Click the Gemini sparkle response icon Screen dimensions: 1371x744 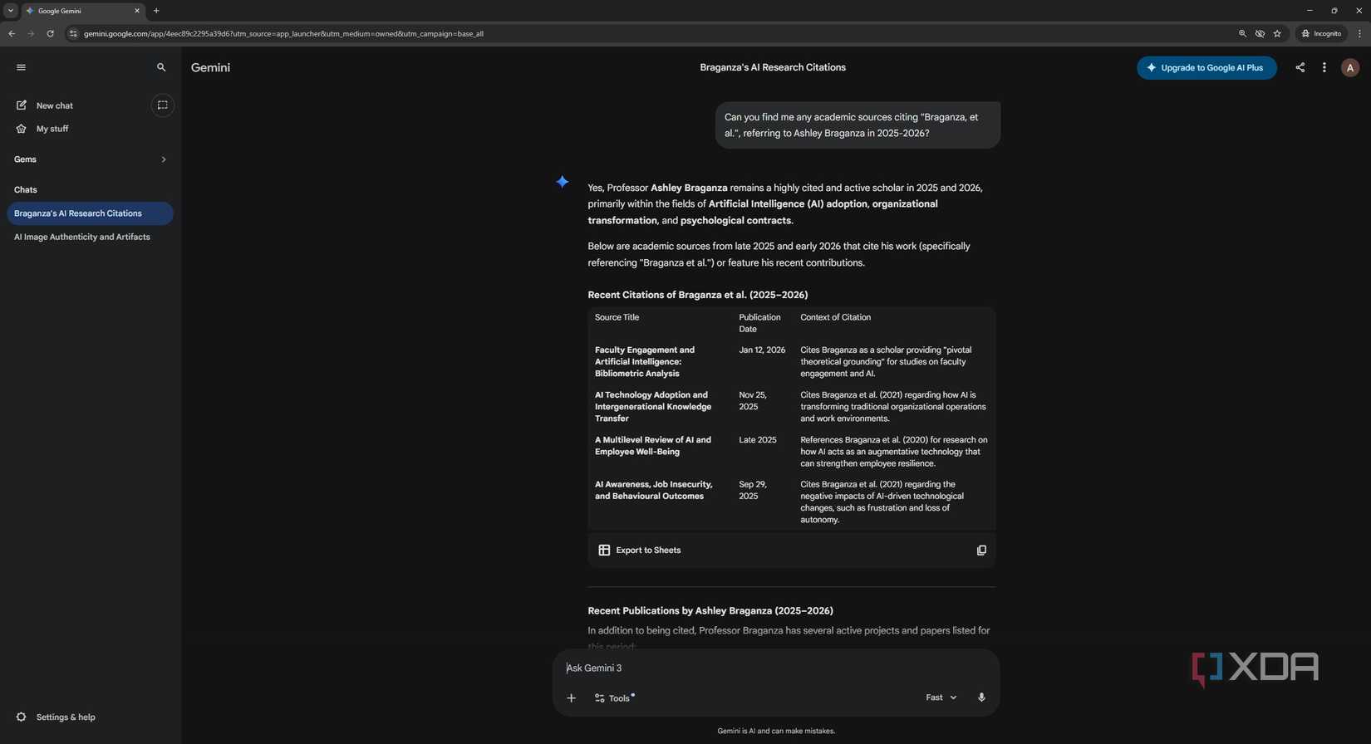click(563, 182)
